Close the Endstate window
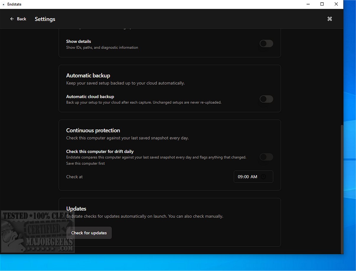Image resolution: width=356 pixels, height=271 pixels. coord(336,4)
